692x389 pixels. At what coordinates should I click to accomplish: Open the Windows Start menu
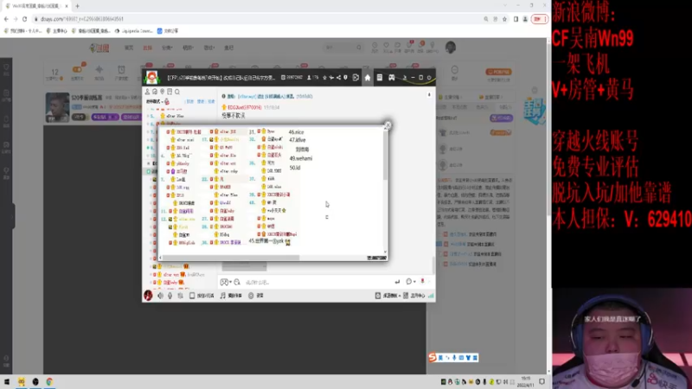click(7, 381)
